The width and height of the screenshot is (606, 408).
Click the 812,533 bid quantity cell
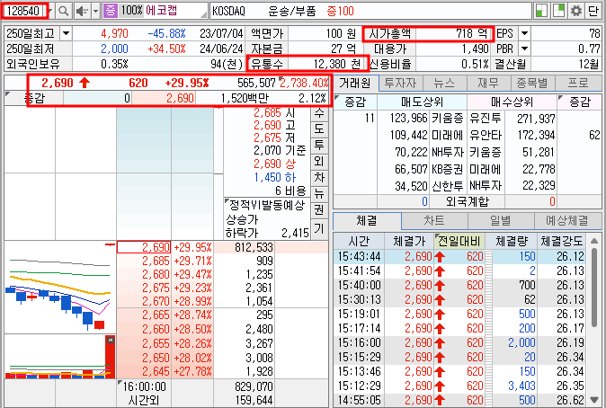(244, 247)
